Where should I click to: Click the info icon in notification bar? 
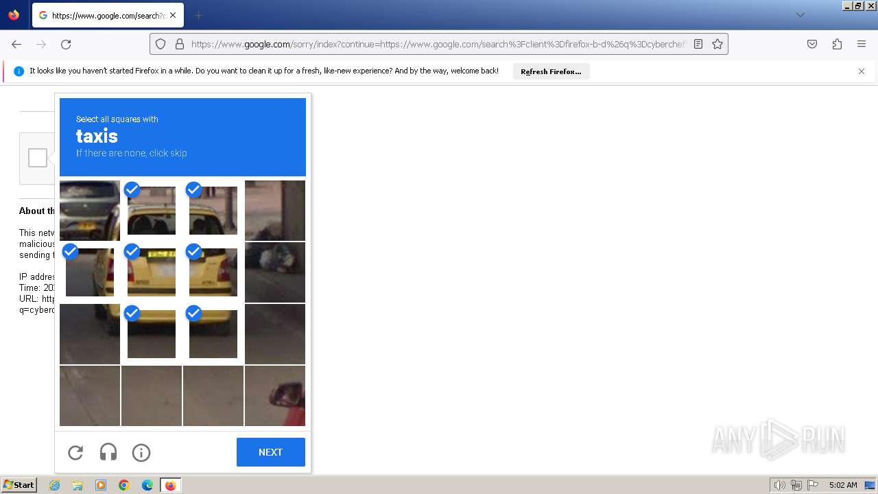(x=19, y=71)
